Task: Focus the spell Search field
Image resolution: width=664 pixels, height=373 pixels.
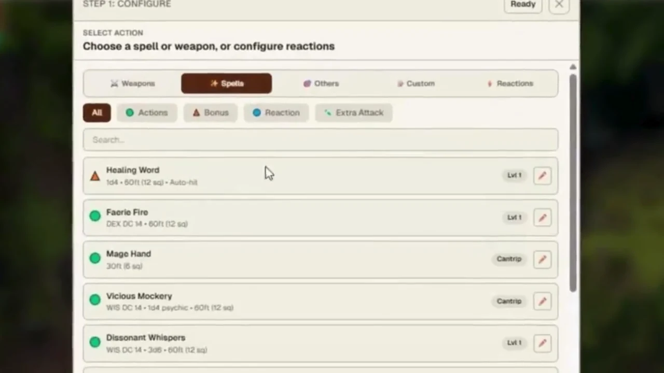Action: pyautogui.click(x=321, y=140)
